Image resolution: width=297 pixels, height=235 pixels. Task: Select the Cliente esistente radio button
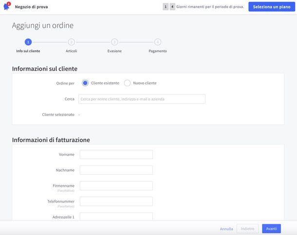(x=85, y=83)
